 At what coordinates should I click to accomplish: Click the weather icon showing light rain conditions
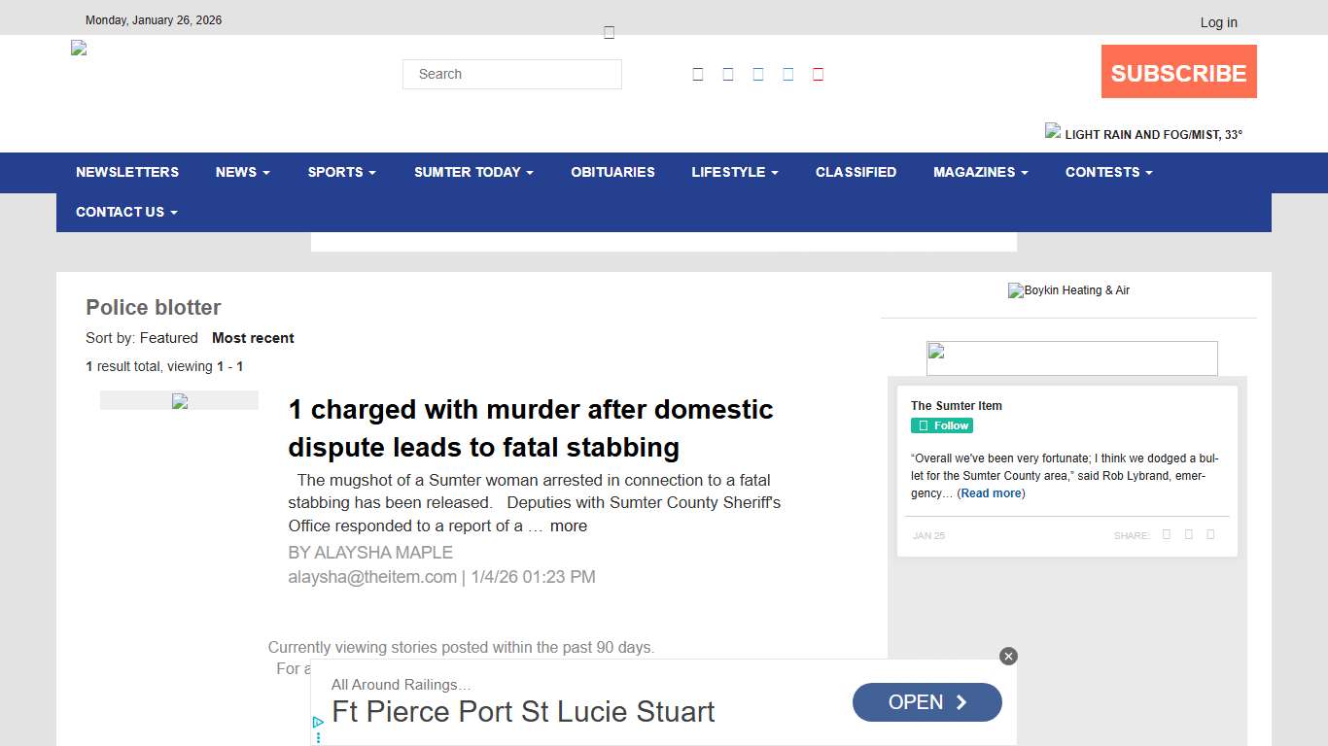point(1053,130)
